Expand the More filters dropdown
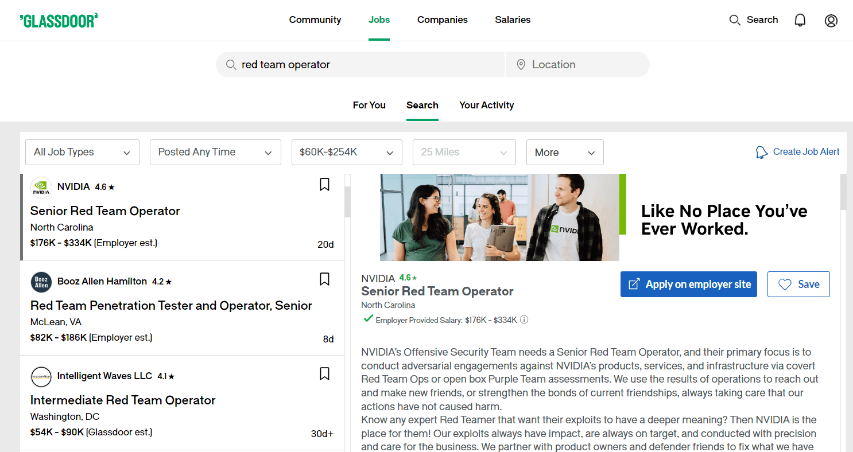This screenshot has height=452, width=853. pyautogui.click(x=565, y=152)
